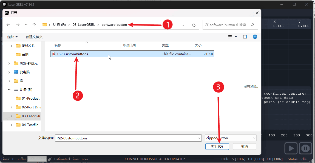Click the Up one level arrow
Image resolution: width=315 pixels, height=163 pixels.
[x=34, y=25]
